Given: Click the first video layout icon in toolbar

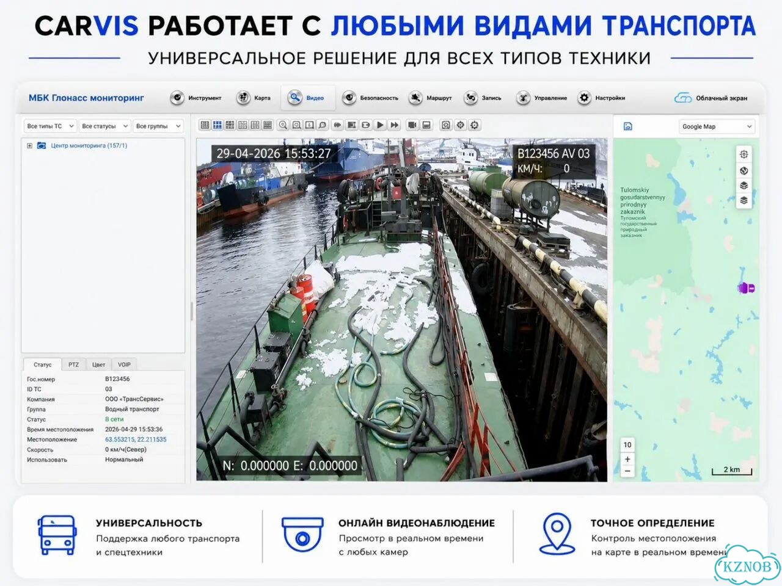Looking at the screenshot, I should click(205, 125).
